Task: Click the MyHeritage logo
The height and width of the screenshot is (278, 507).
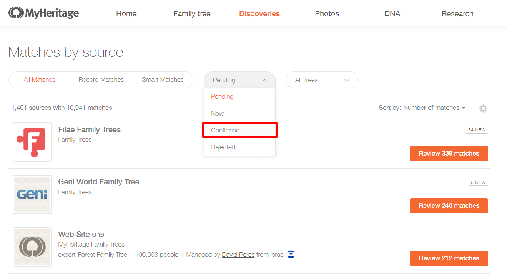Action: click(x=43, y=13)
